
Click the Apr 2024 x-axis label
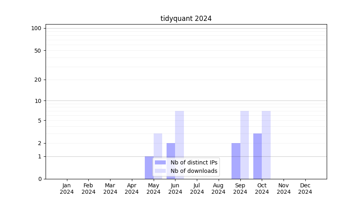(132, 189)
